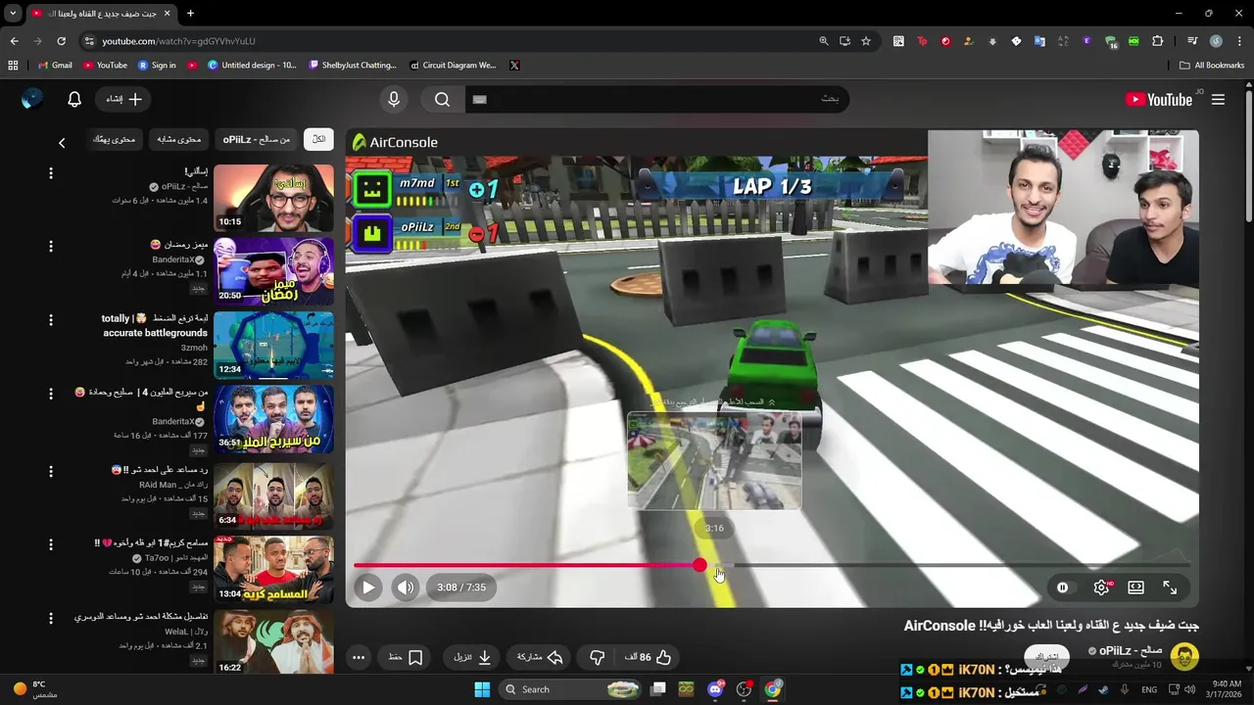
Task: Open the 10:15 'إسألني' video thumbnail
Action: (x=274, y=198)
